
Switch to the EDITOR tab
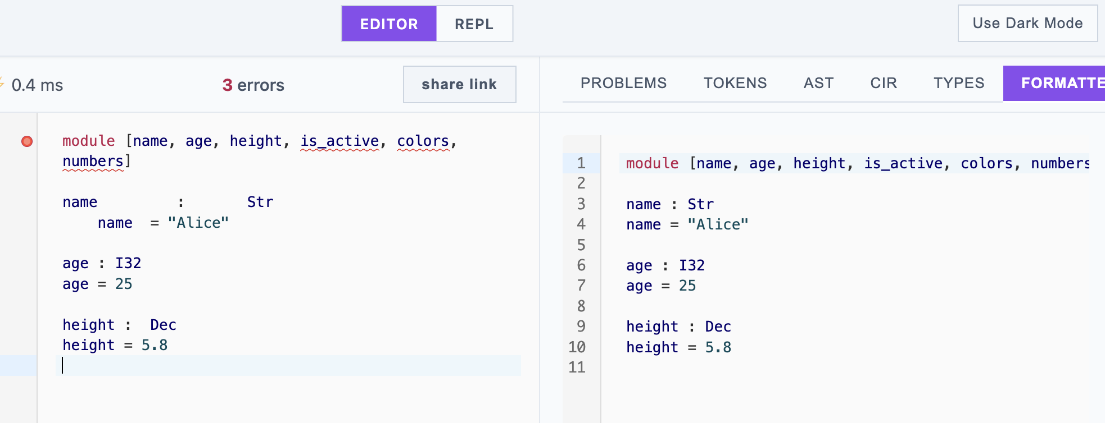point(389,24)
